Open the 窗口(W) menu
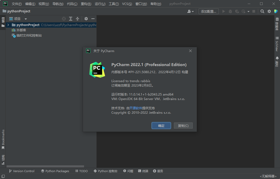This screenshot has width=280, height=179. coord(141,4)
